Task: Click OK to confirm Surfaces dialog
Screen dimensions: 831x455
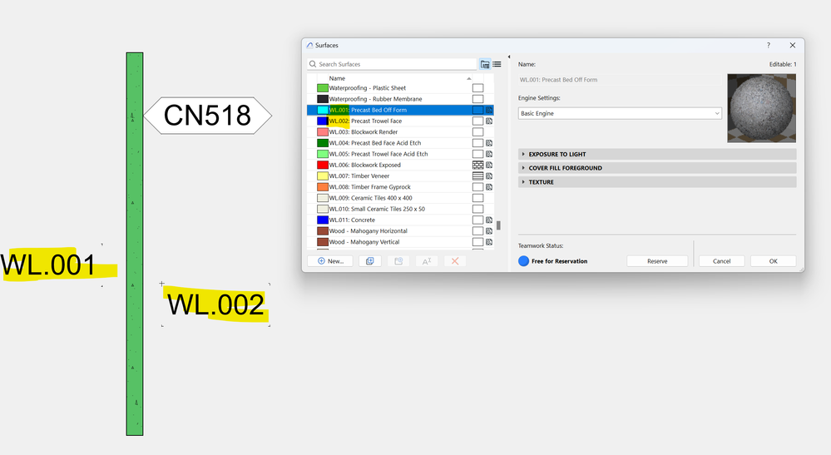Action: (774, 261)
